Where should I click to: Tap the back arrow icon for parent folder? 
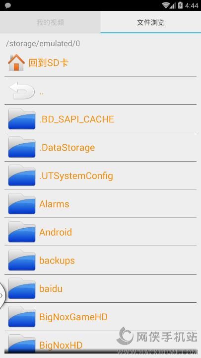pyautogui.click(x=22, y=90)
